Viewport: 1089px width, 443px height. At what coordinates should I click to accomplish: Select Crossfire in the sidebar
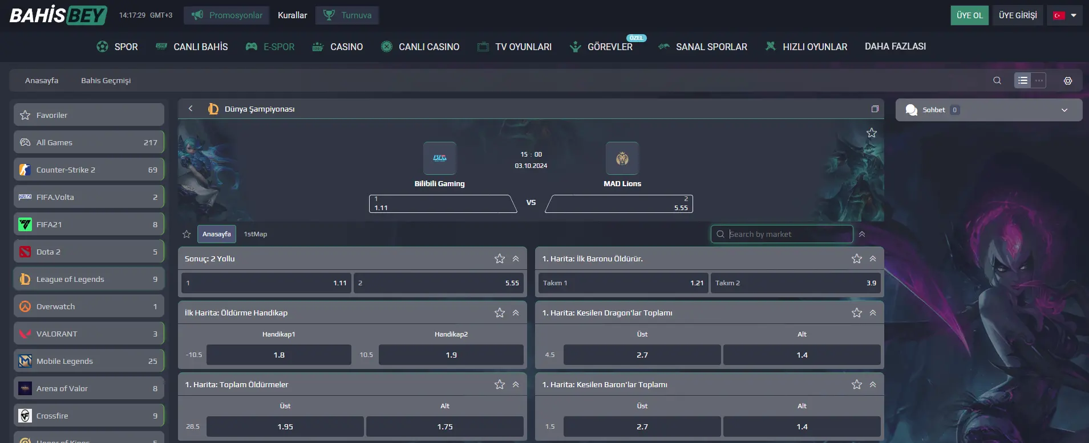[89, 415]
